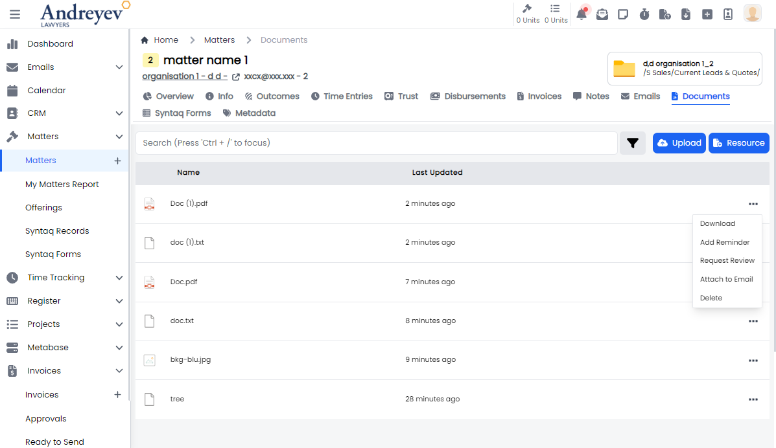Expand the CRM sidebar menu
This screenshot has height=448, width=776.
tap(119, 113)
